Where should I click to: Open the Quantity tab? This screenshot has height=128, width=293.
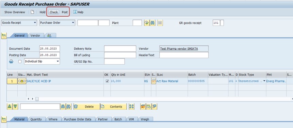[x=36, y=119]
